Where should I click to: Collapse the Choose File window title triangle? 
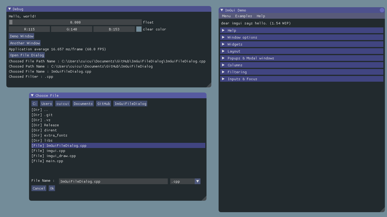32,96
